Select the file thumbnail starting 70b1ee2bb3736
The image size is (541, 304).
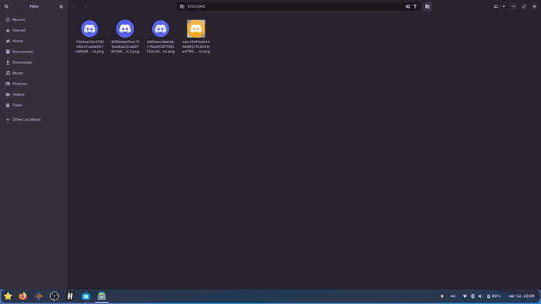coord(89,29)
